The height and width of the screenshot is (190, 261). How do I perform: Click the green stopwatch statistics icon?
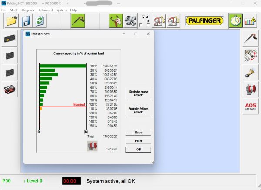(x=235, y=20)
